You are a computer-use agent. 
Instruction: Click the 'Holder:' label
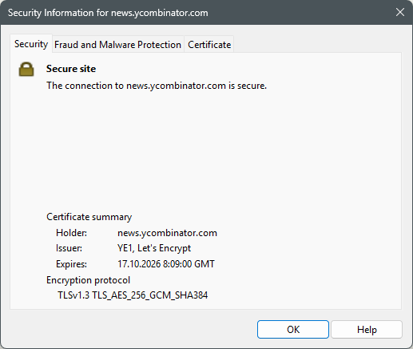(71, 233)
